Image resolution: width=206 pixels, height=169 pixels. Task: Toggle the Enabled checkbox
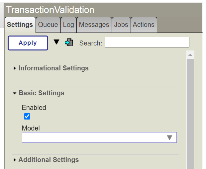click(27, 116)
